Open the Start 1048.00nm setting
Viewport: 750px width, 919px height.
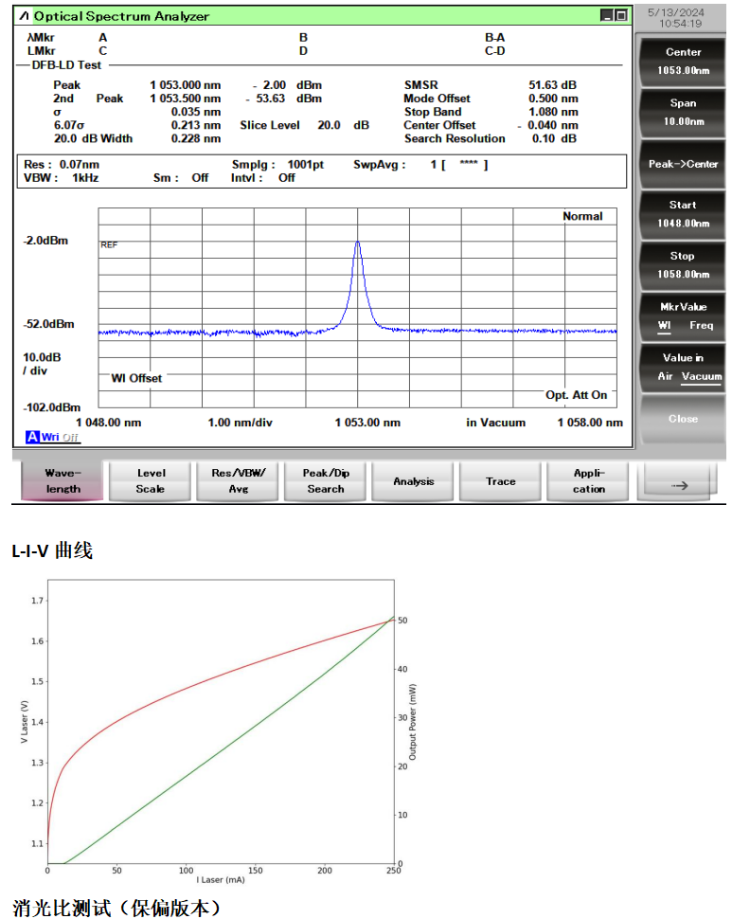(x=683, y=214)
